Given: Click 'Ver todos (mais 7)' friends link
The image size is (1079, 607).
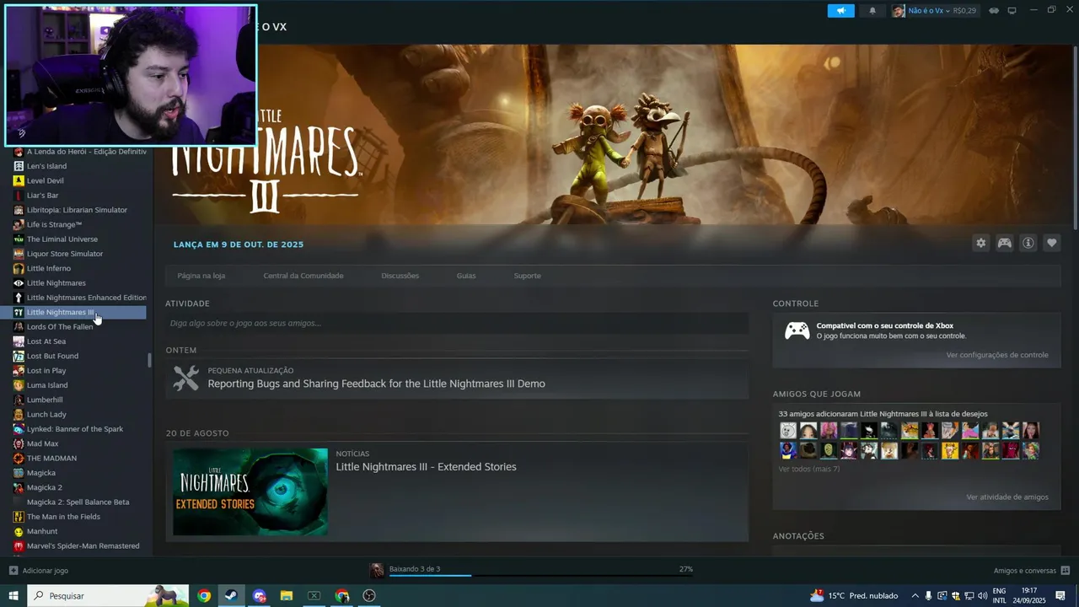Looking at the screenshot, I should click(x=808, y=469).
